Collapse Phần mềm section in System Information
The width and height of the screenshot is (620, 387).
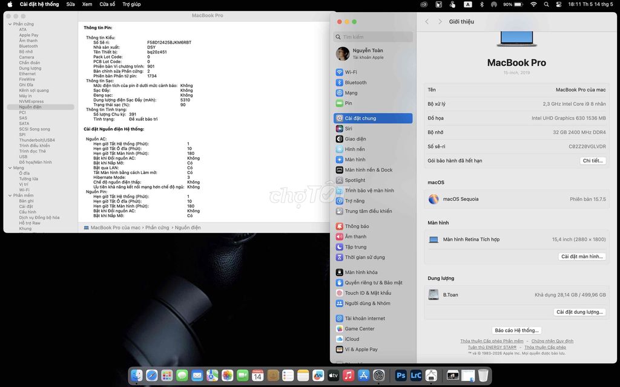point(10,195)
